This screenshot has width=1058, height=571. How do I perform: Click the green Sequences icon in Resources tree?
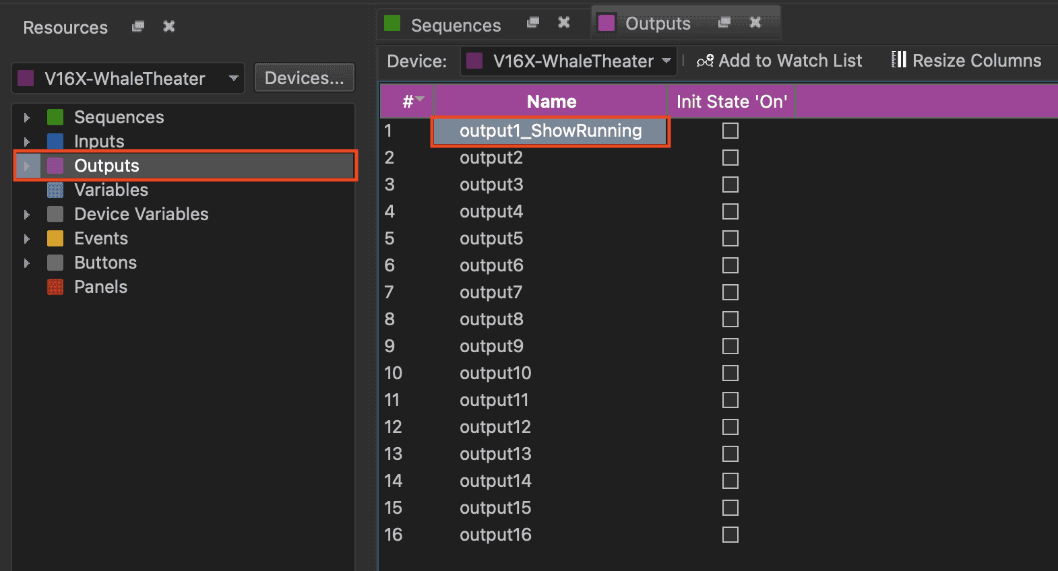click(55, 117)
